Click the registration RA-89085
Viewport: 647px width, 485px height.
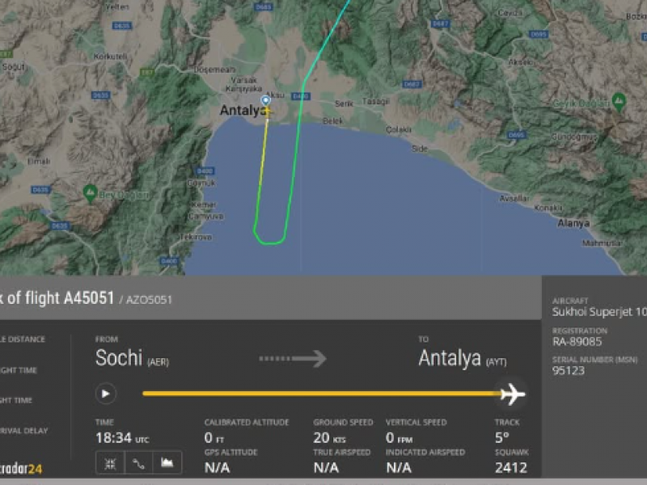(577, 341)
